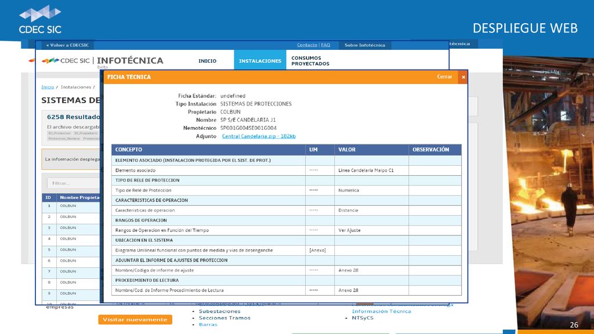Click the Visitar nuevamente button
The height and width of the screenshot is (334, 594).
click(x=135, y=320)
